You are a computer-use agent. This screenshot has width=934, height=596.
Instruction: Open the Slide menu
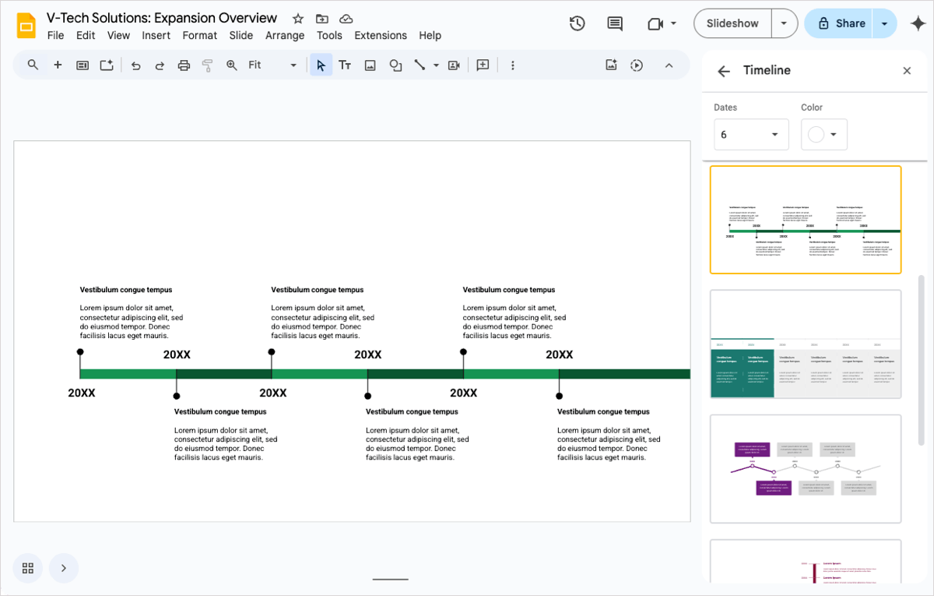coord(241,35)
